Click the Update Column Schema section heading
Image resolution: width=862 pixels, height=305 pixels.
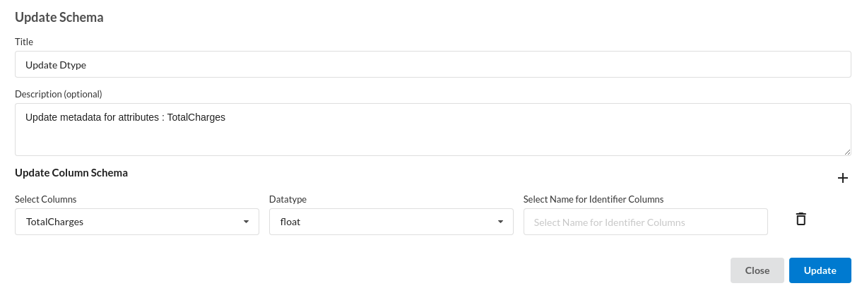coord(71,172)
